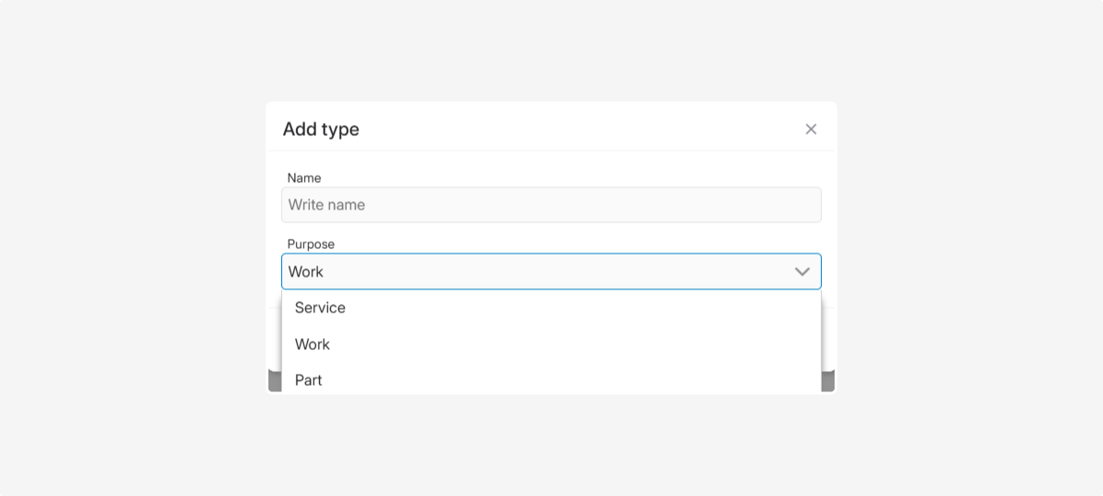The image size is (1103, 496).
Task: Focus the Name text field
Action: tap(551, 205)
